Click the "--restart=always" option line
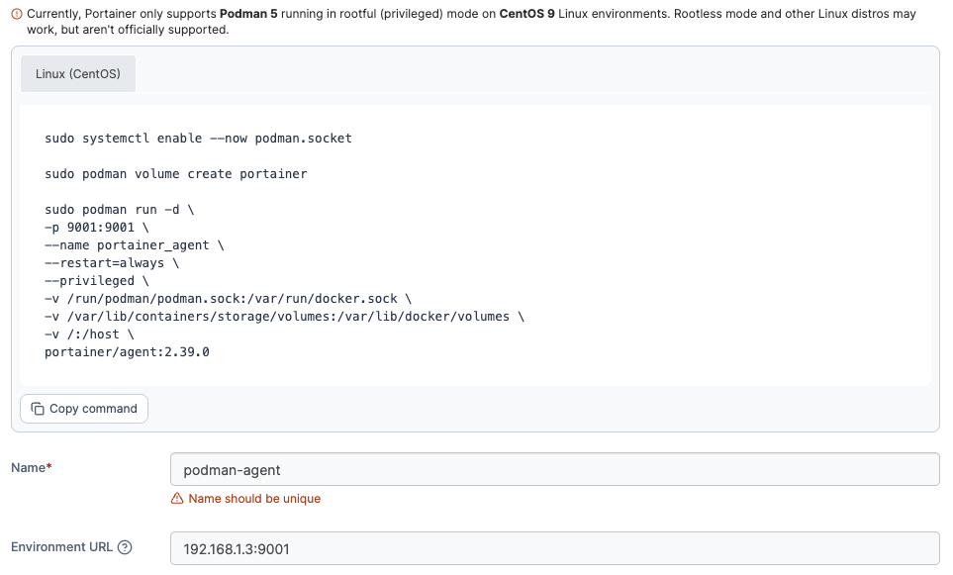Screen dimensions: 953x575 pyautogui.click(x=112, y=262)
